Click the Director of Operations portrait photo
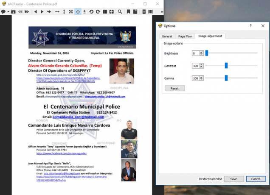Viewport: 270px width, 195px height. [122, 71]
